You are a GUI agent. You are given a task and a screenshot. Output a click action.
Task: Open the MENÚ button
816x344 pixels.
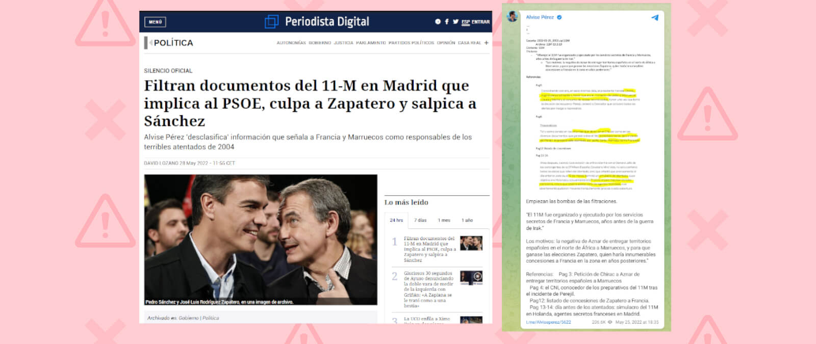155,22
